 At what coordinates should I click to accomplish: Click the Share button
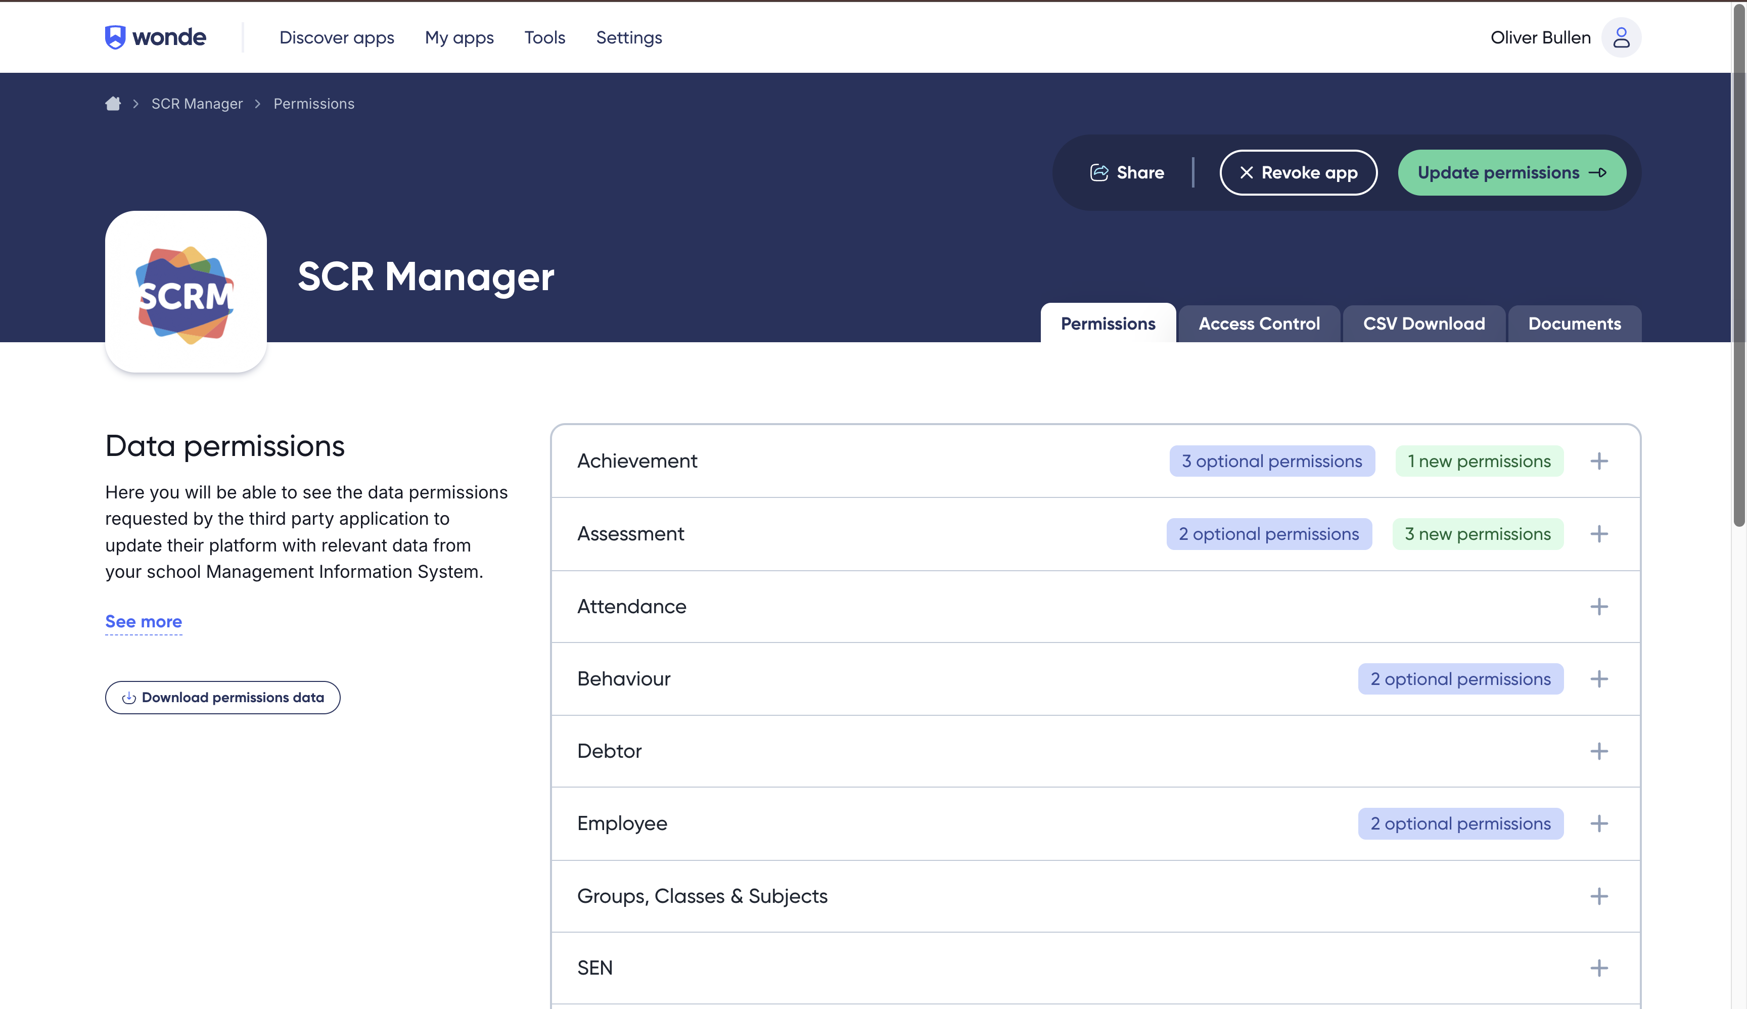1127,172
